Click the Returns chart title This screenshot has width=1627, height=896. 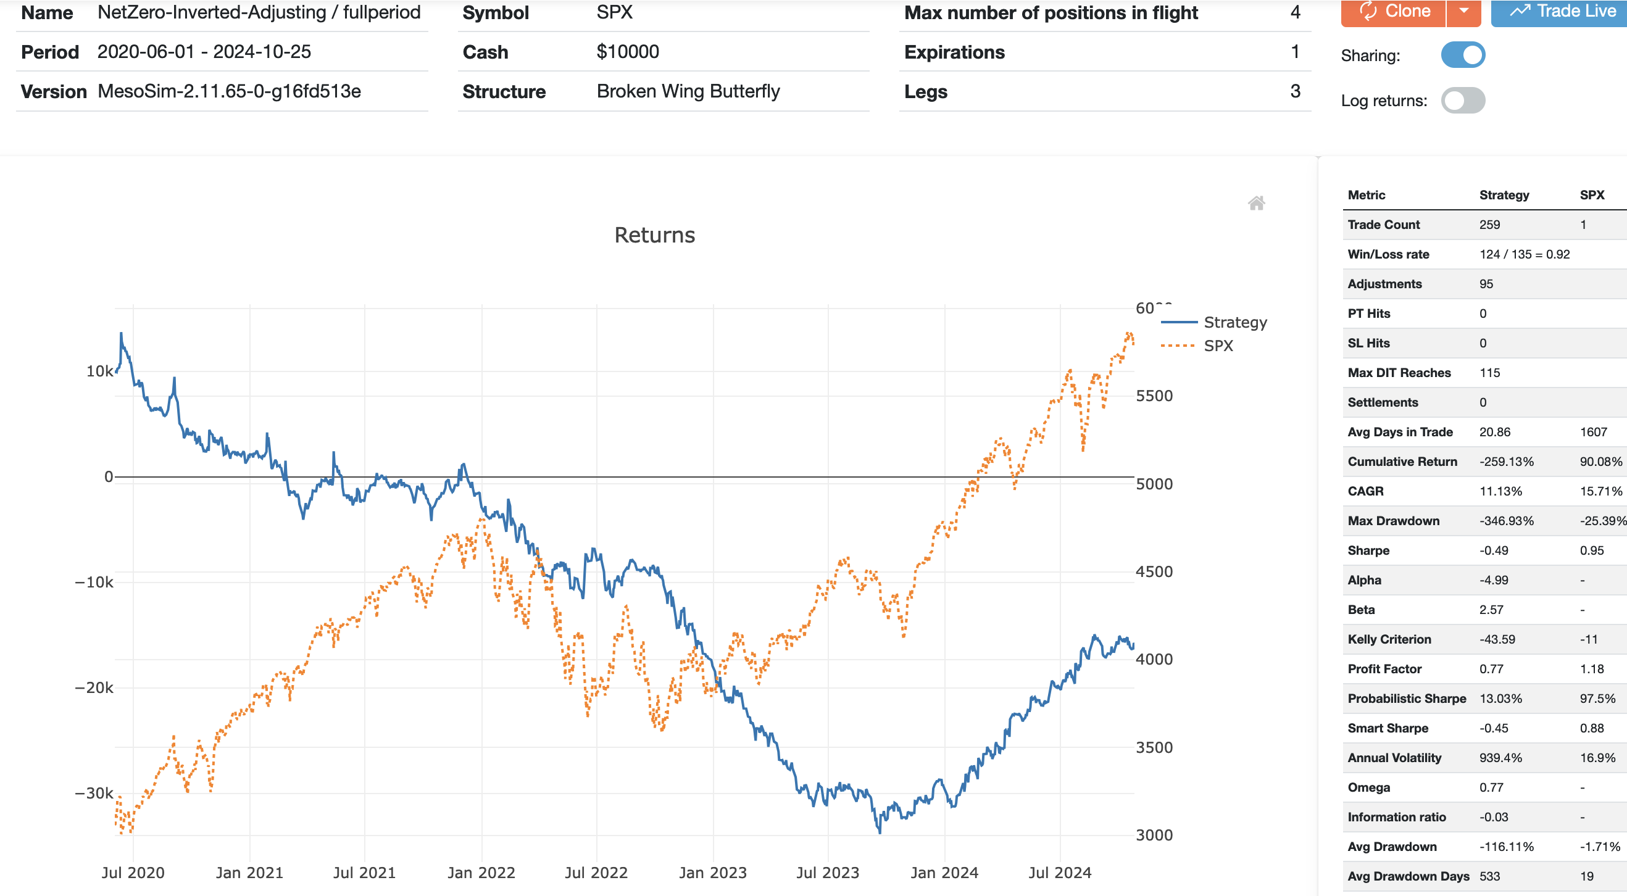pyautogui.click(x=654, y=235)
